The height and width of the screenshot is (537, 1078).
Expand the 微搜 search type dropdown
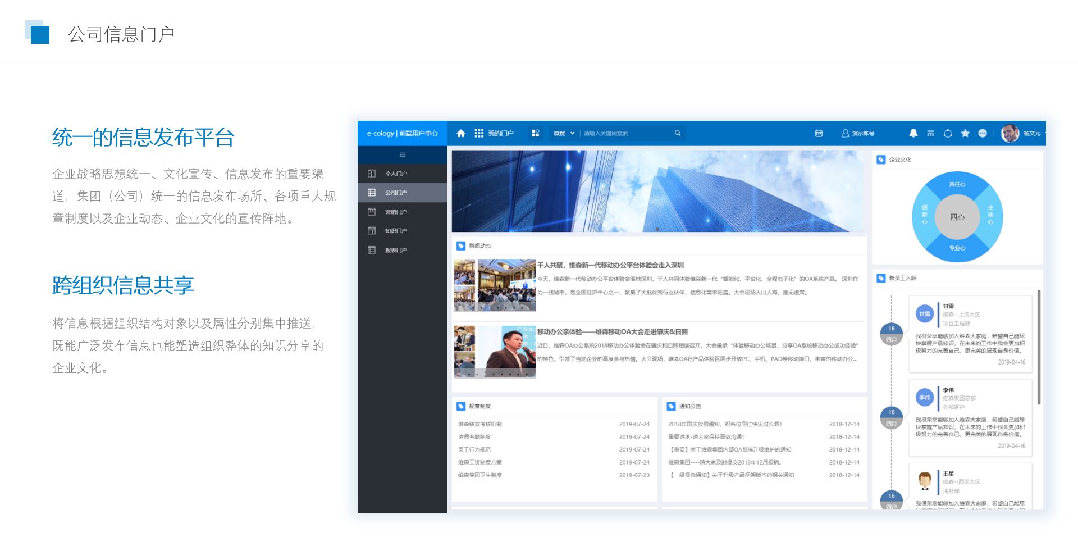coord(564,133)
